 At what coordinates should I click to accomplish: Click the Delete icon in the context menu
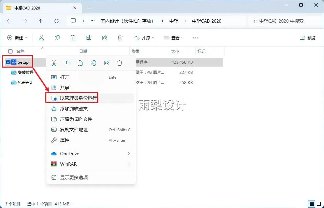coord(120,63)
